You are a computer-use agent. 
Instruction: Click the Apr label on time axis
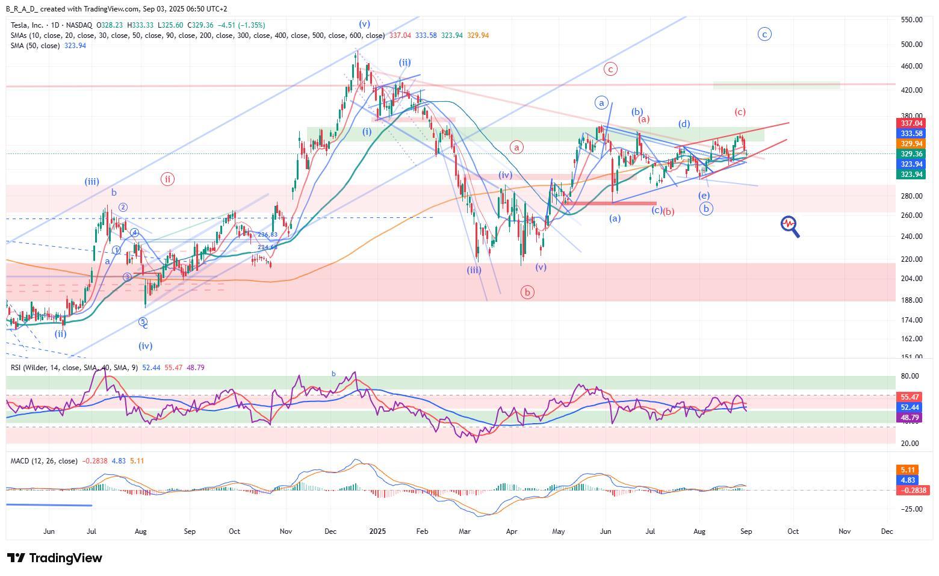pos(512,531)
